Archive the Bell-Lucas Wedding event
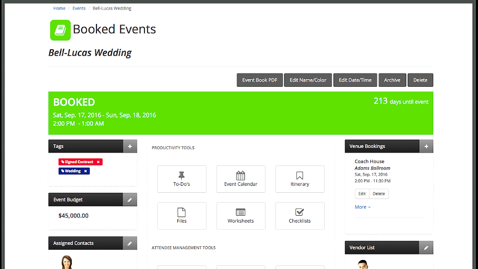Image resolution: width=478 pixels, height=269 pixels. coord(392,80)
